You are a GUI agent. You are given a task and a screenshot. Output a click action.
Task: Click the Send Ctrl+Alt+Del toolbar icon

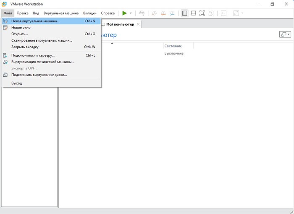click(x=142, y=13)
